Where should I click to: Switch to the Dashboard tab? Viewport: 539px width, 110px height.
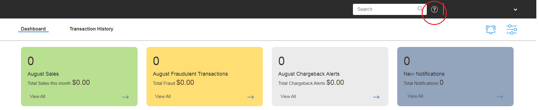(33, 29)
